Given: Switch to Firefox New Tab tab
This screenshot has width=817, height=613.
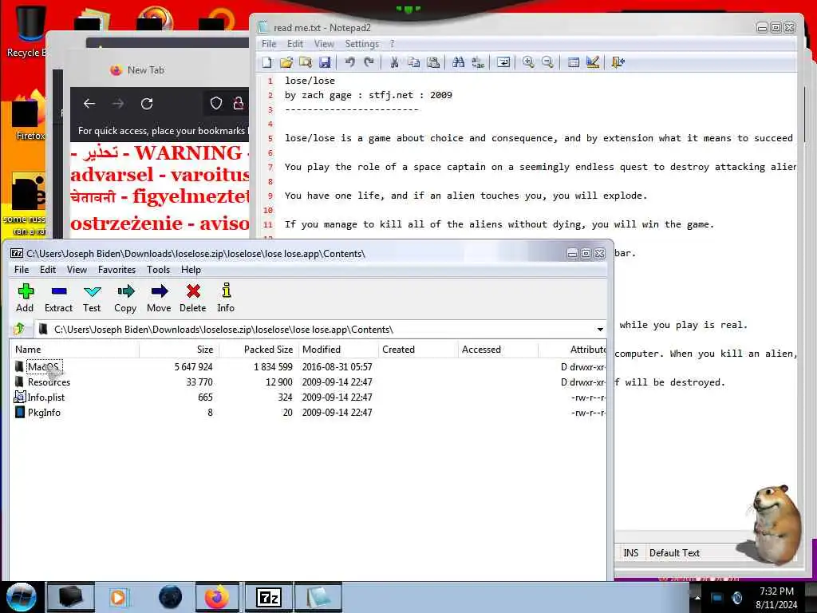Looking at the screenshot, I should coord(146,70).
